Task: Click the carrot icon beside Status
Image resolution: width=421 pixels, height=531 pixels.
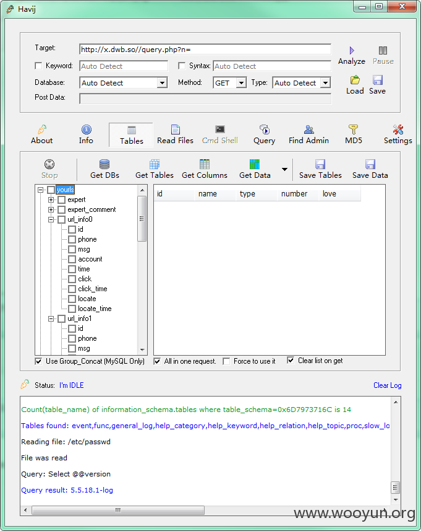Action: pyautogui.click(x=25, y=384)
